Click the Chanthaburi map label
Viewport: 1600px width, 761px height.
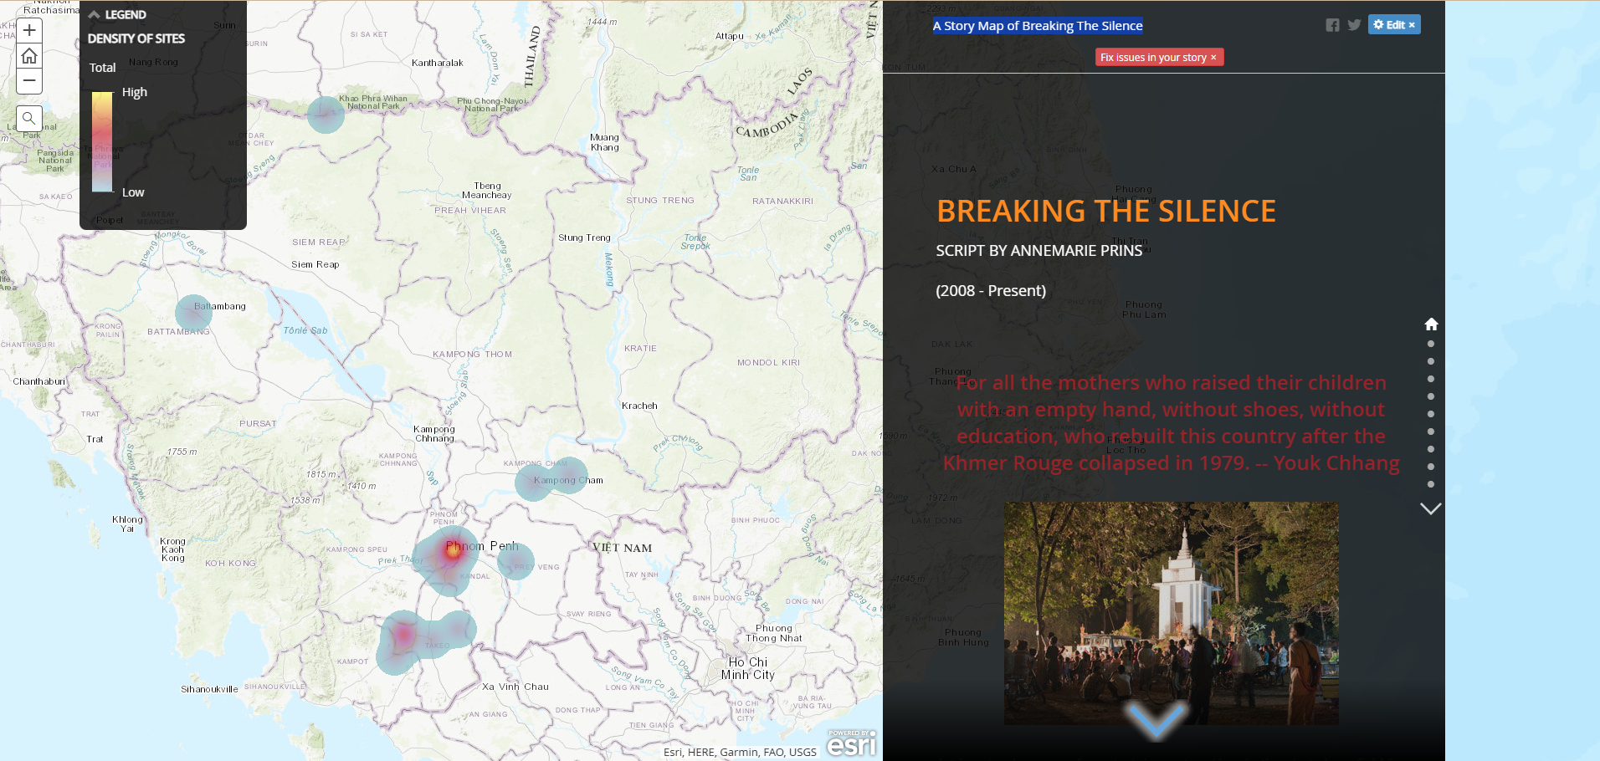[x=38, y=381]
